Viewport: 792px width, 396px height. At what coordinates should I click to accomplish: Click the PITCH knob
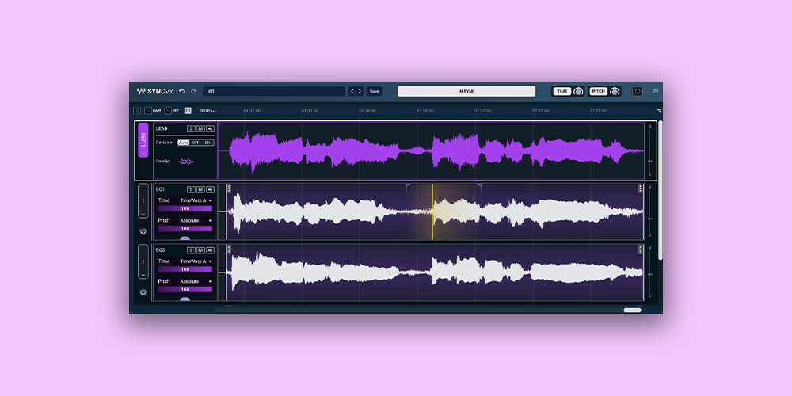(615, 91)
